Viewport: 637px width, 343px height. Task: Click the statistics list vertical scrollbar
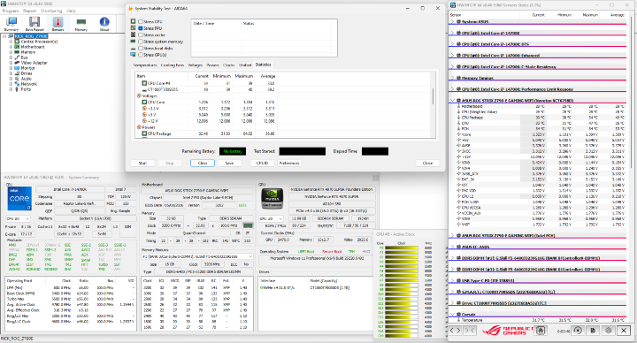coord(434,104)
